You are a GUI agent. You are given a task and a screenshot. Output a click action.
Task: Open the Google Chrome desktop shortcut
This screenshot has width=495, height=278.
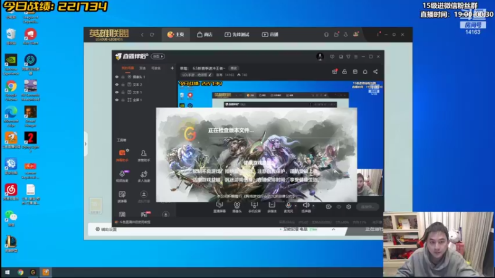11,91
